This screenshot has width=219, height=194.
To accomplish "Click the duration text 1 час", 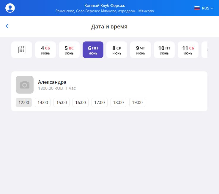I will [x=70, y=88].
